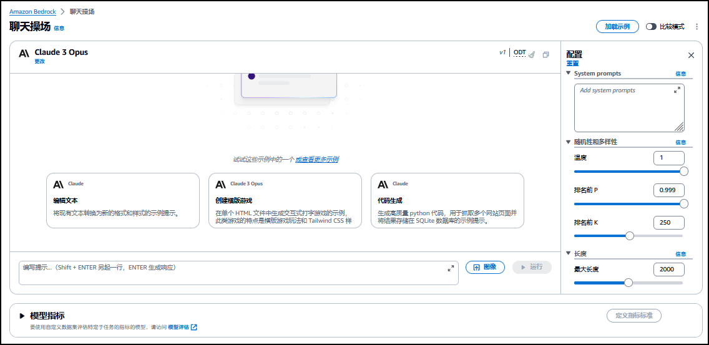Click the resize handle of system prompts box
Viewport: 709px width, 345px height.
pos(679,127)
